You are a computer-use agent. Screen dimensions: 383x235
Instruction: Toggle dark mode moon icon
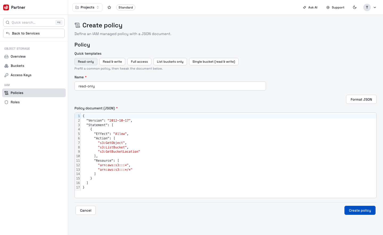pos(355,7)
